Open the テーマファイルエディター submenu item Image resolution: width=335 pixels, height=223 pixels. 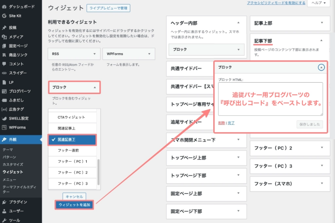point(19,189)
